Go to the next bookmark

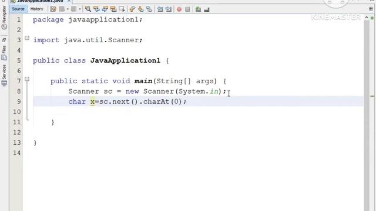141,9
